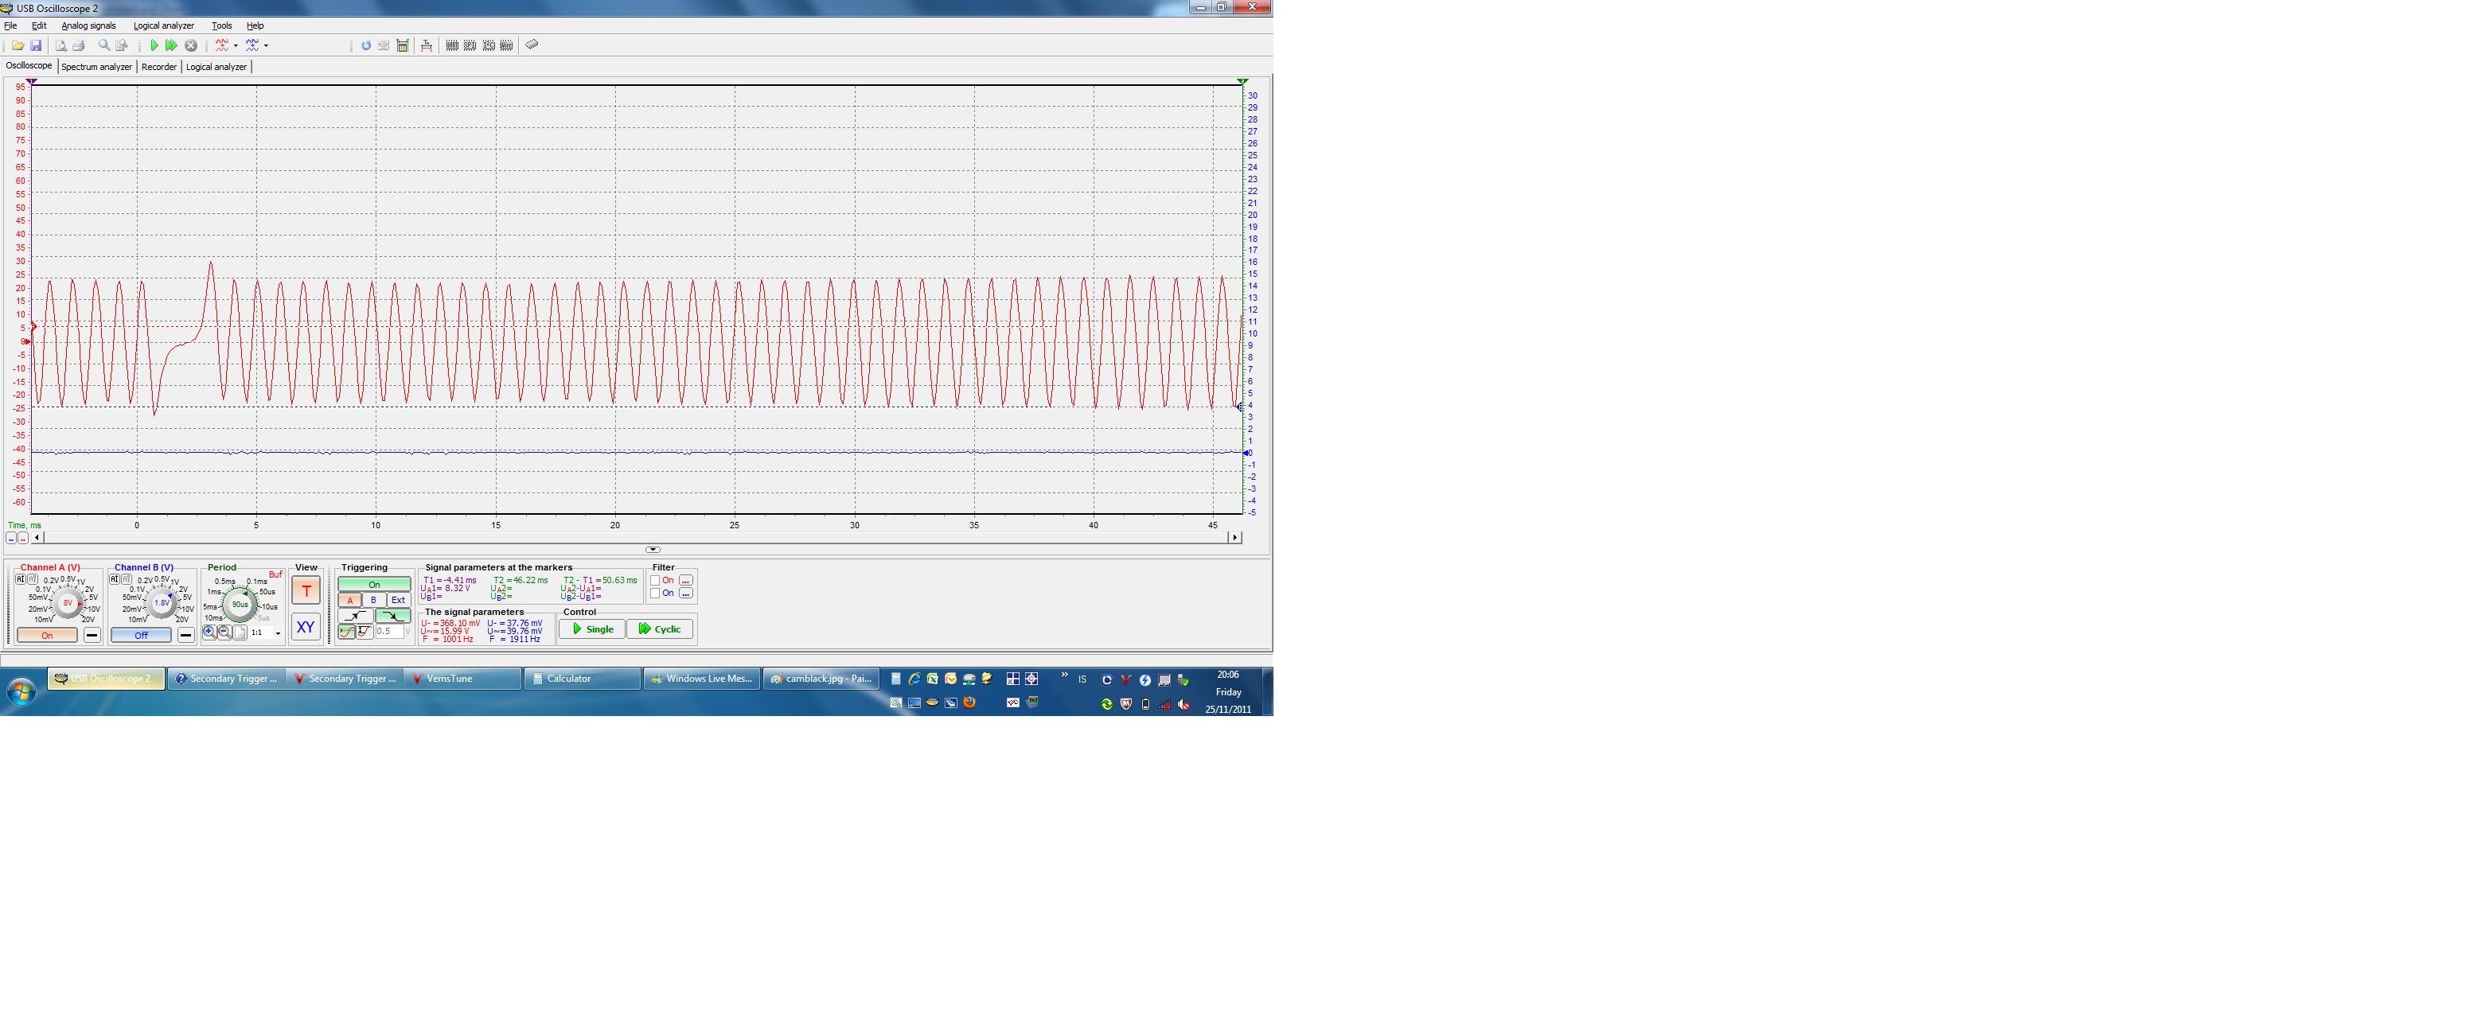Click the gray stop acquisition icon
This screenshot has height=1012, width=2480.
pos(191,45)
